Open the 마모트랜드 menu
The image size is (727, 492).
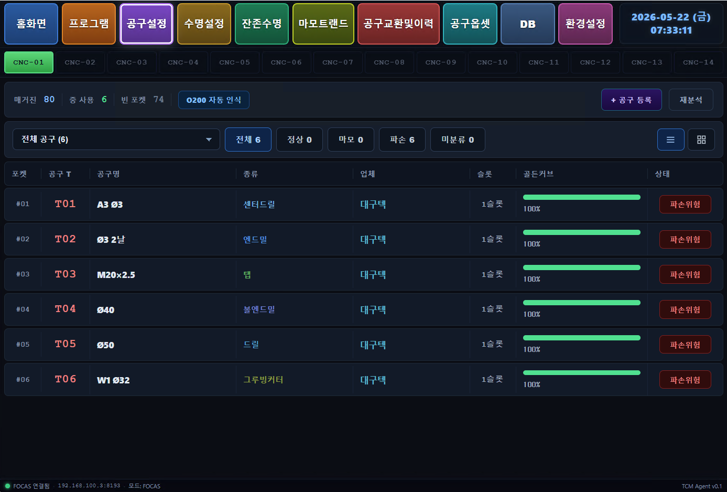[323, 24]
